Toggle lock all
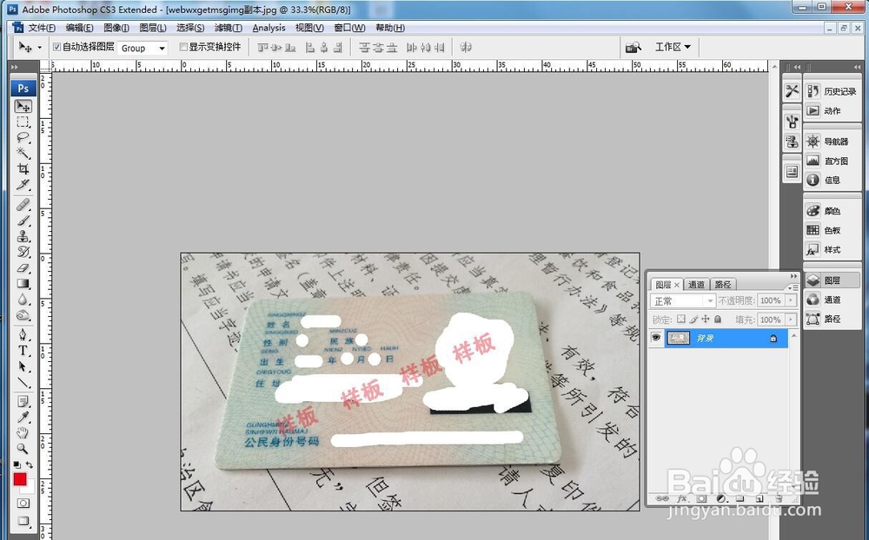 click(x=718, y=319)
